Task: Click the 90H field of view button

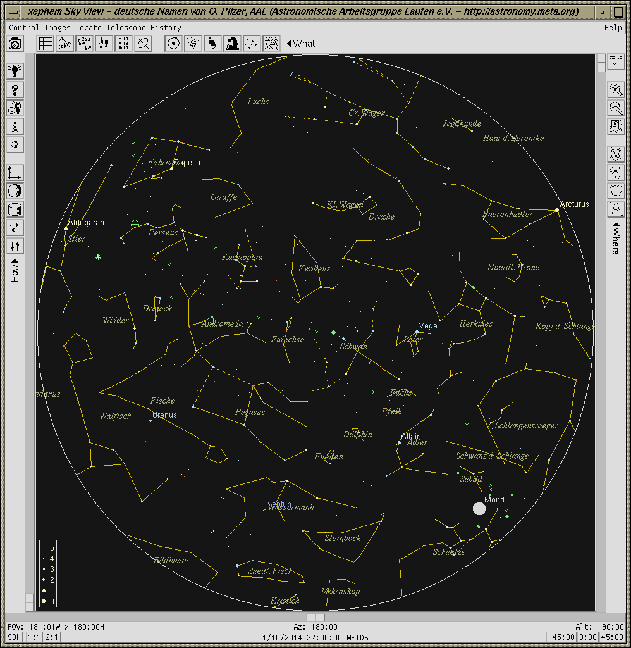Action: [x=15, y=637]
